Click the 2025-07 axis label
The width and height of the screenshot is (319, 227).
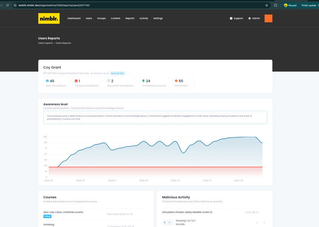[175, 181]
